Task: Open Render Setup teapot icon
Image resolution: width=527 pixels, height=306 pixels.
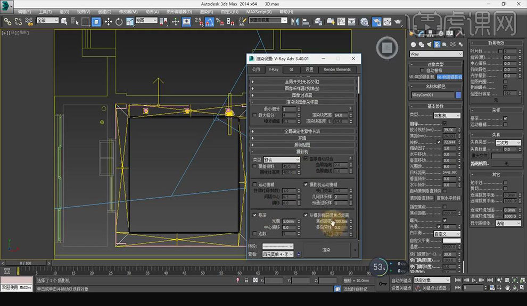Action: [376, 22]
